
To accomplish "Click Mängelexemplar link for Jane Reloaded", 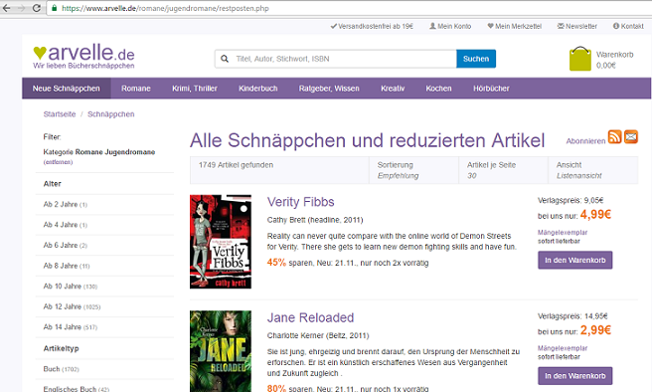I will 563,348.
